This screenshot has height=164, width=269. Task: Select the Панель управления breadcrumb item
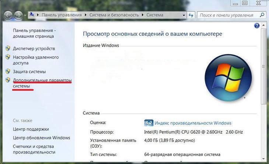coord(62,15)
